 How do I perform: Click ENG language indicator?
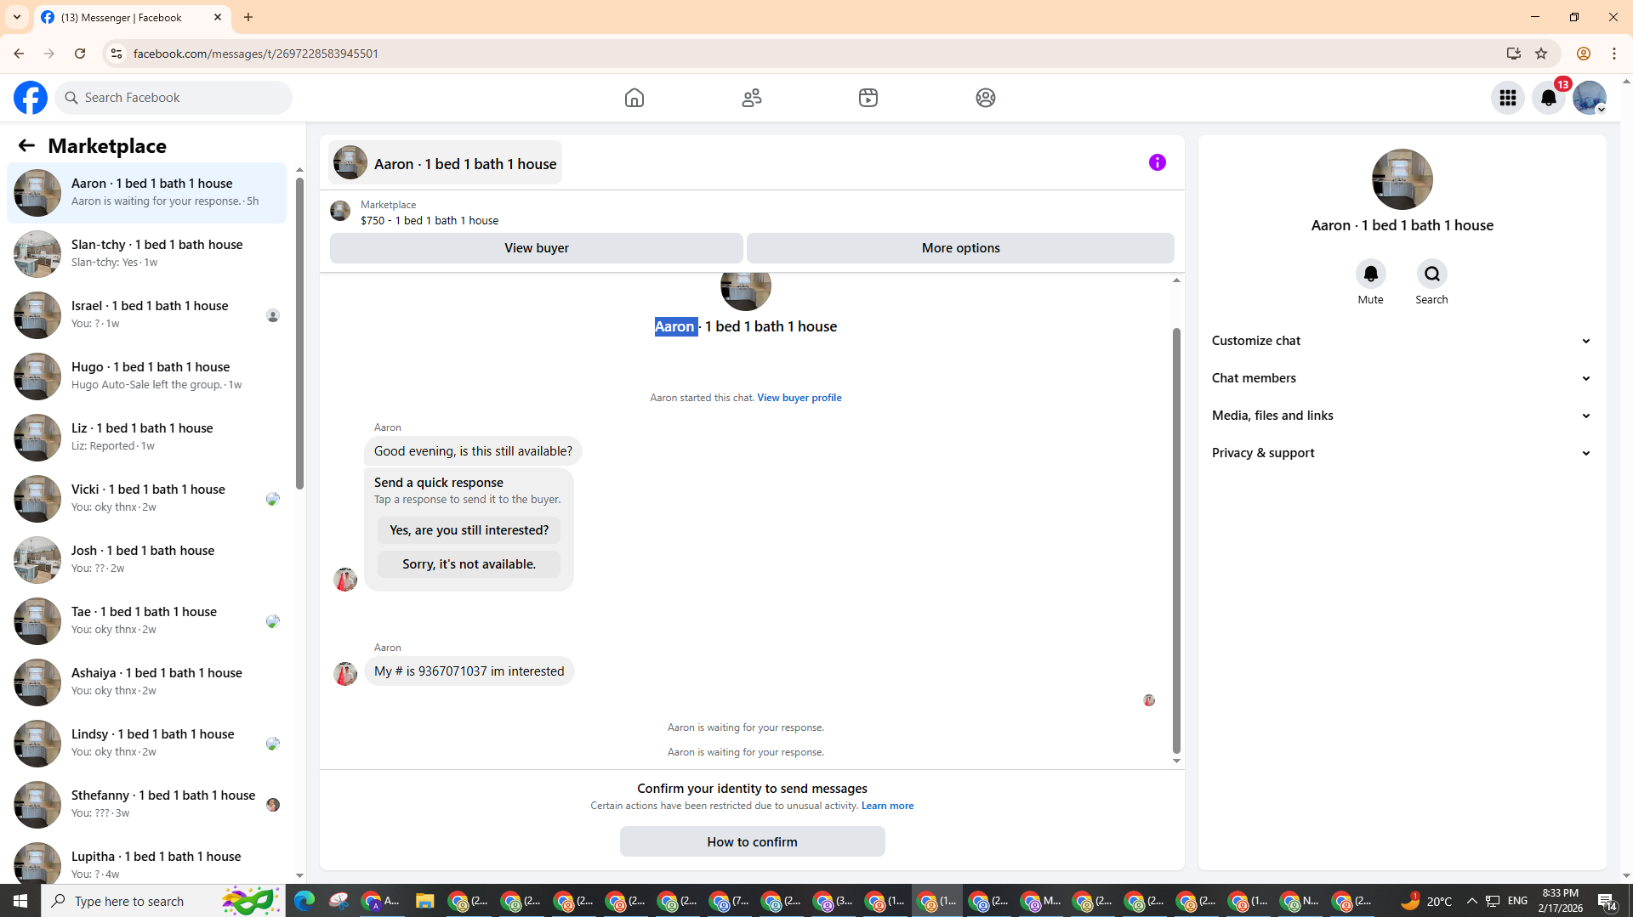click(x=1517, y=901)
